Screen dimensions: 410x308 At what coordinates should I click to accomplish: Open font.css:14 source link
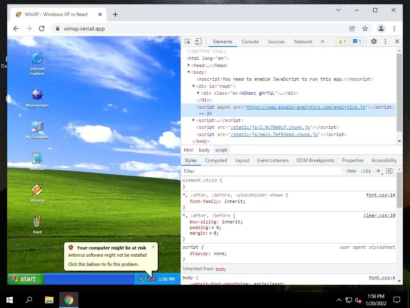pos(380,195)
